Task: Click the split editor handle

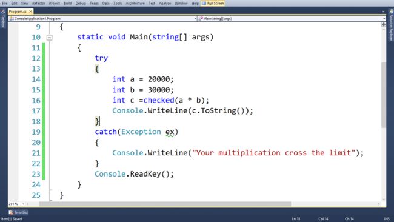Action: click(384, 24)
